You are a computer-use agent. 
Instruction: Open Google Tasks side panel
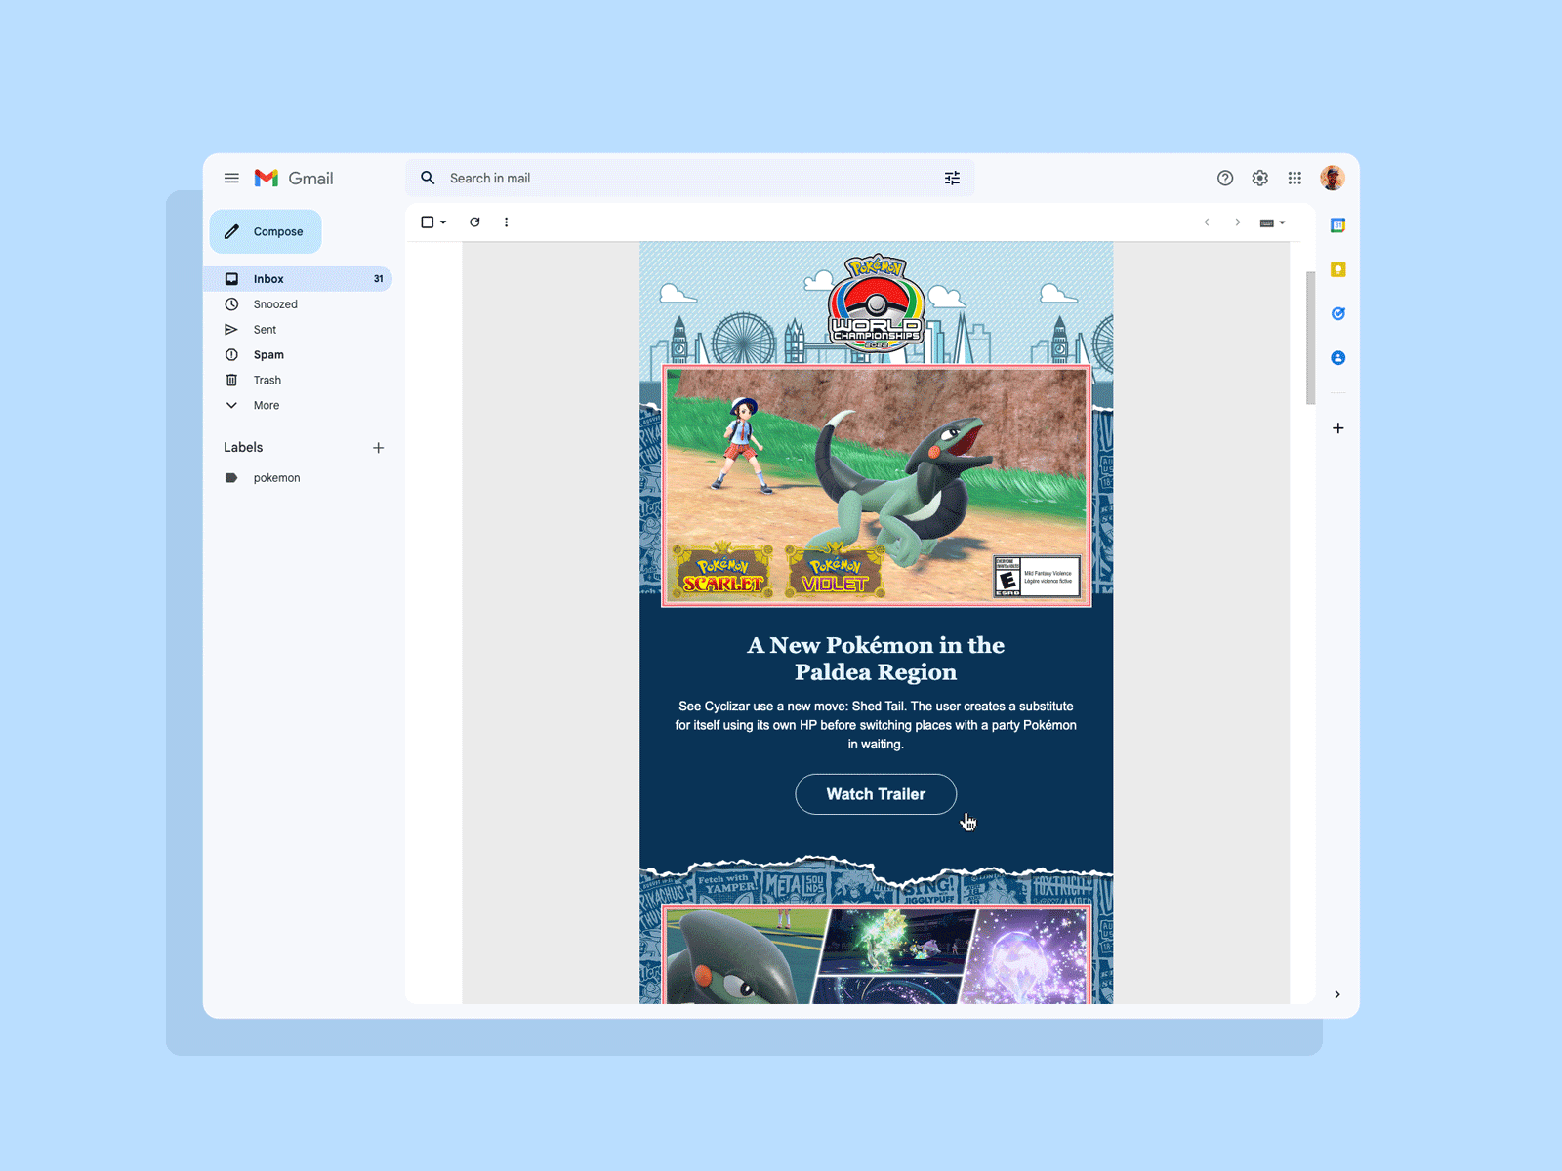(1338, 313)
